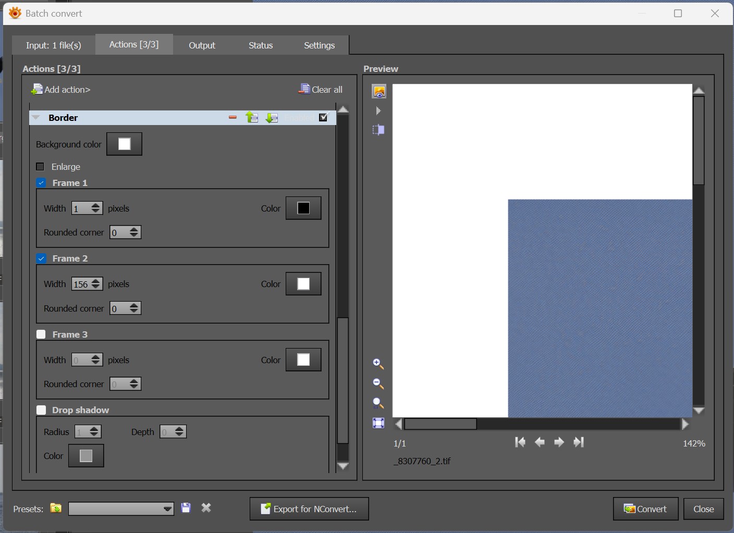Fit preview image to window
The height and width of the screenshot is (533, 734).
tap(378, 423)
